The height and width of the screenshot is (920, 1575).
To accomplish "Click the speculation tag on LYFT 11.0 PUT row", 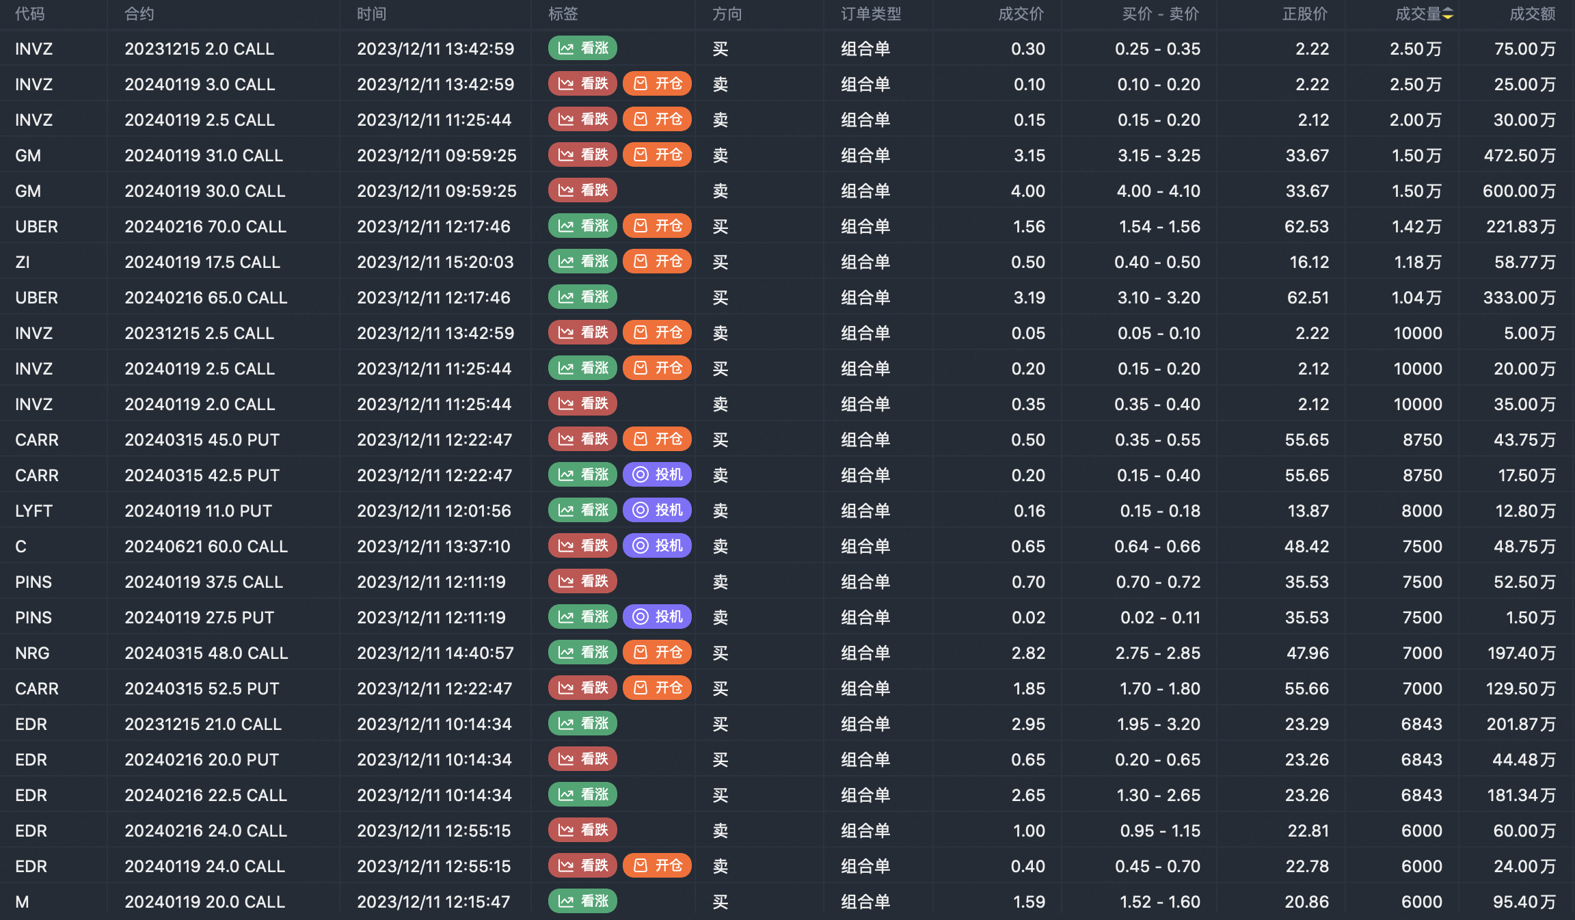I will (x=657, y=511).
